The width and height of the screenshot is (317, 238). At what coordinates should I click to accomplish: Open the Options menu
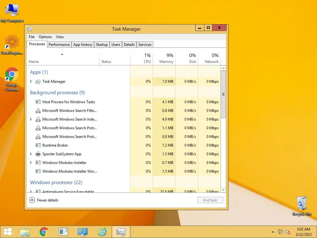tap(45, 37)
